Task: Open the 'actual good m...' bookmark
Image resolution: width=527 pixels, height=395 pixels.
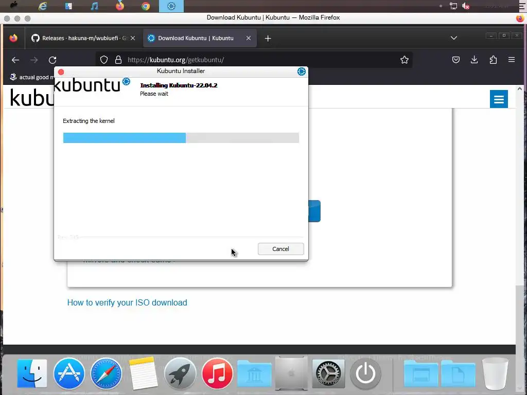Action: point(32,77)
